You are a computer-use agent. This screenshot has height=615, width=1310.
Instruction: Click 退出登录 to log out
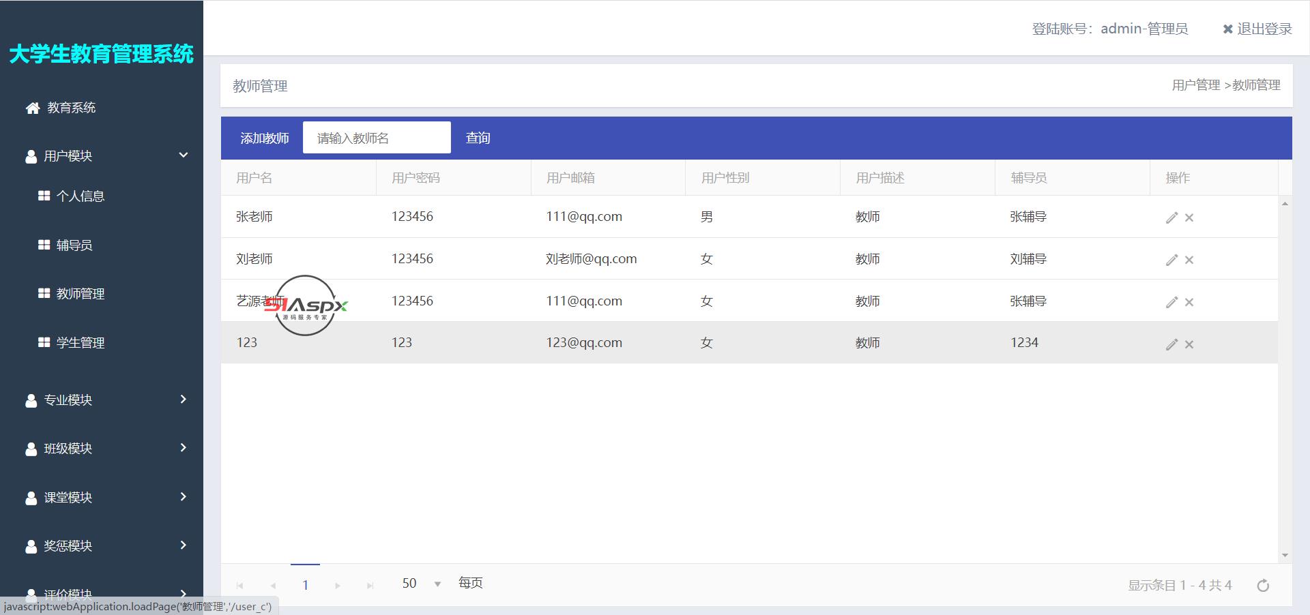tap(1257, 29)
